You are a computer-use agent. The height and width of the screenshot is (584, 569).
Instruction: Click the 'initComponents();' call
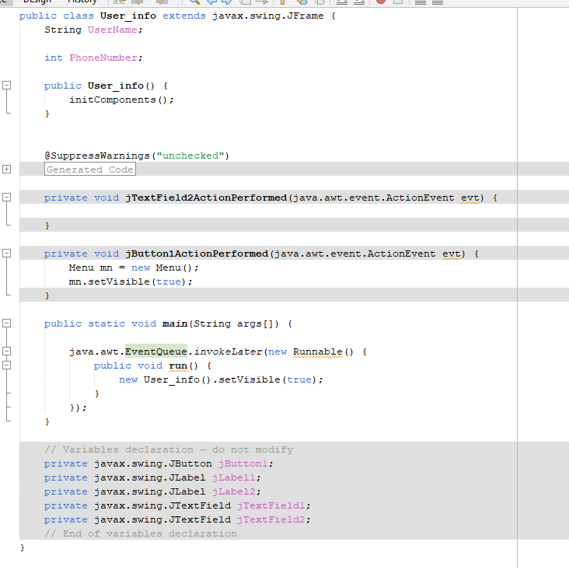click(x=121, y=100)
